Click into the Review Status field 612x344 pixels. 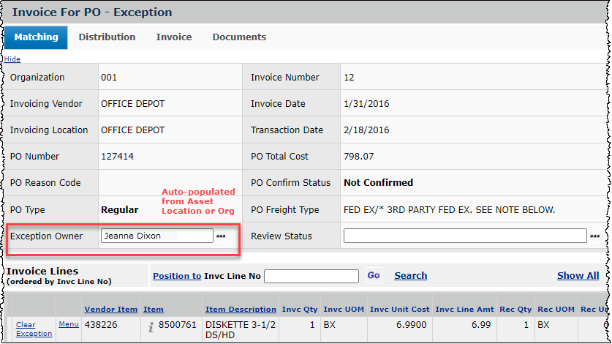click(465, 236)
